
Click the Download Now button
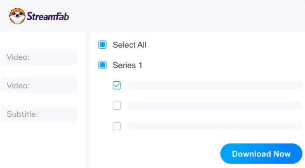tap(261, 154)
